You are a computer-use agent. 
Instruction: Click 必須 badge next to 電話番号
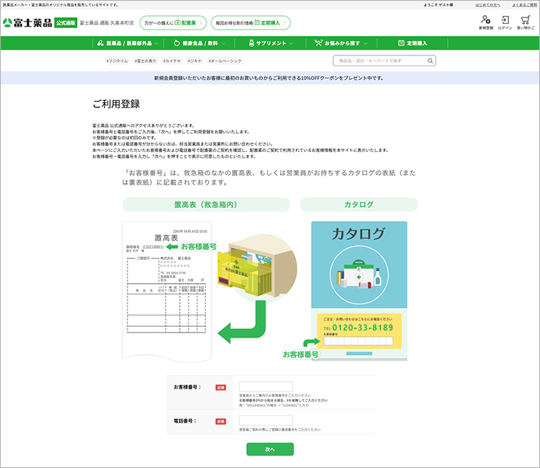(221, 421)
